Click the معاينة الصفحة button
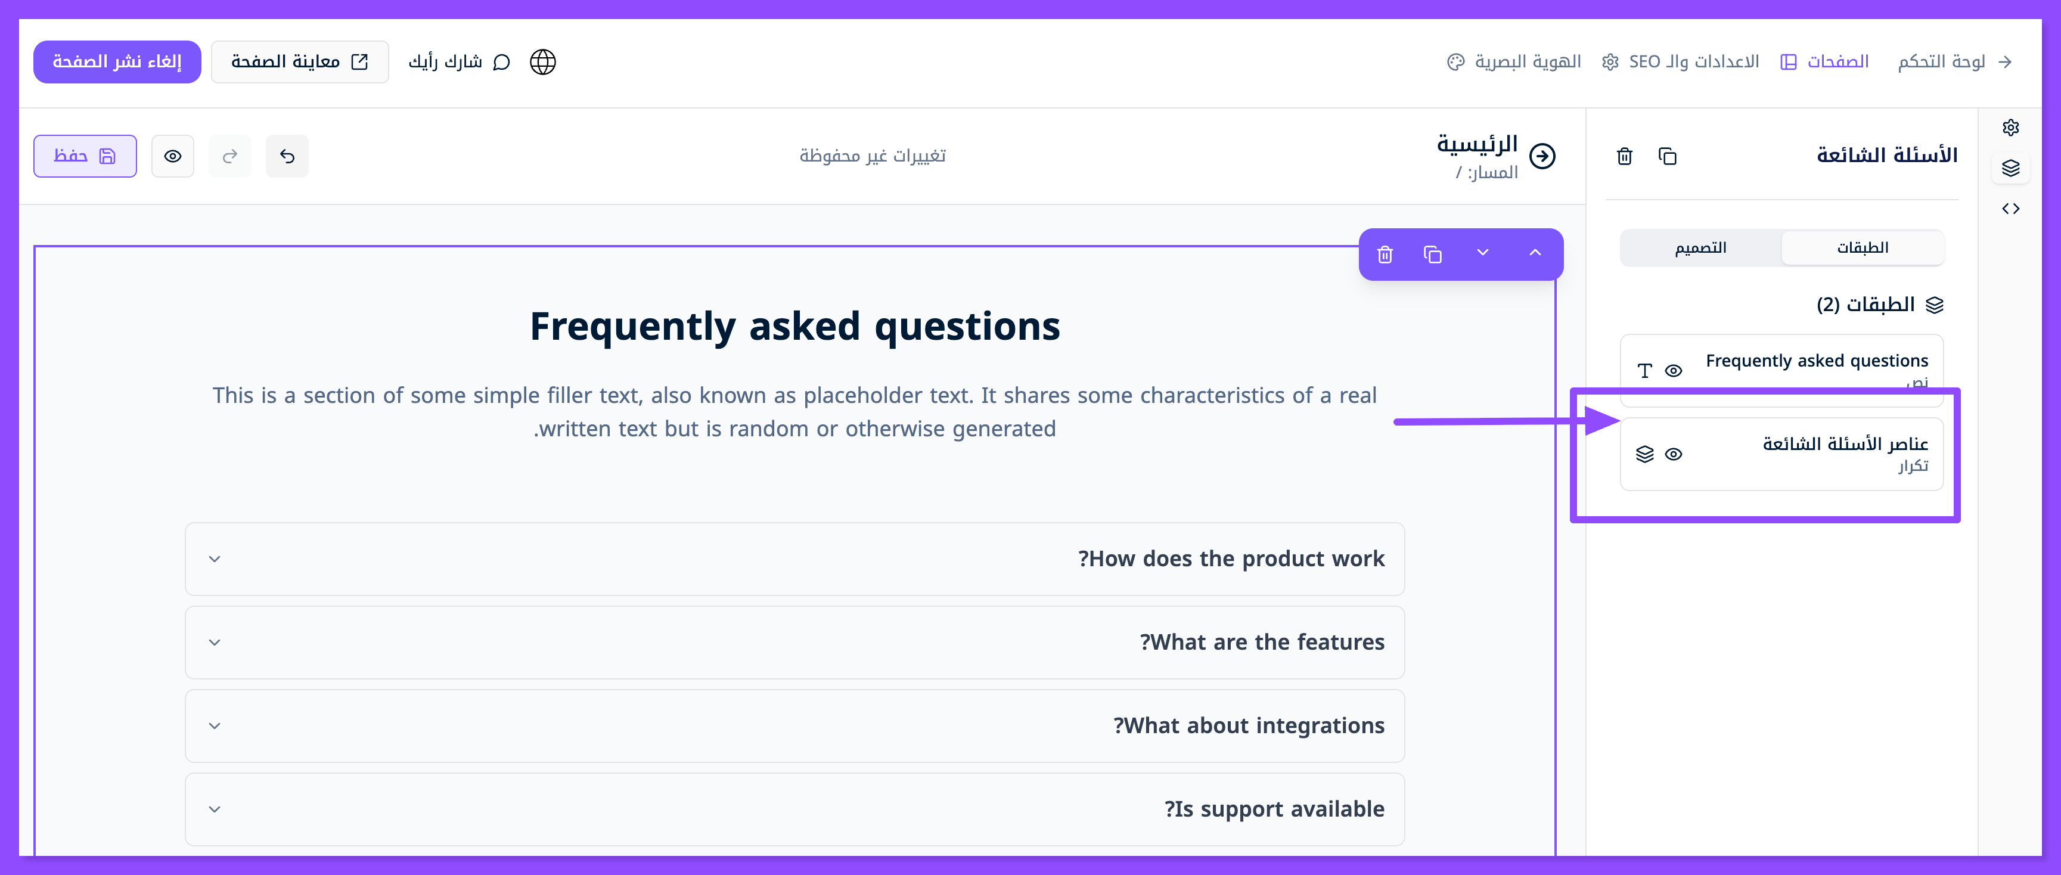Image resolution: width=2061 pixels, height=875 pixels. coord(299,61)
